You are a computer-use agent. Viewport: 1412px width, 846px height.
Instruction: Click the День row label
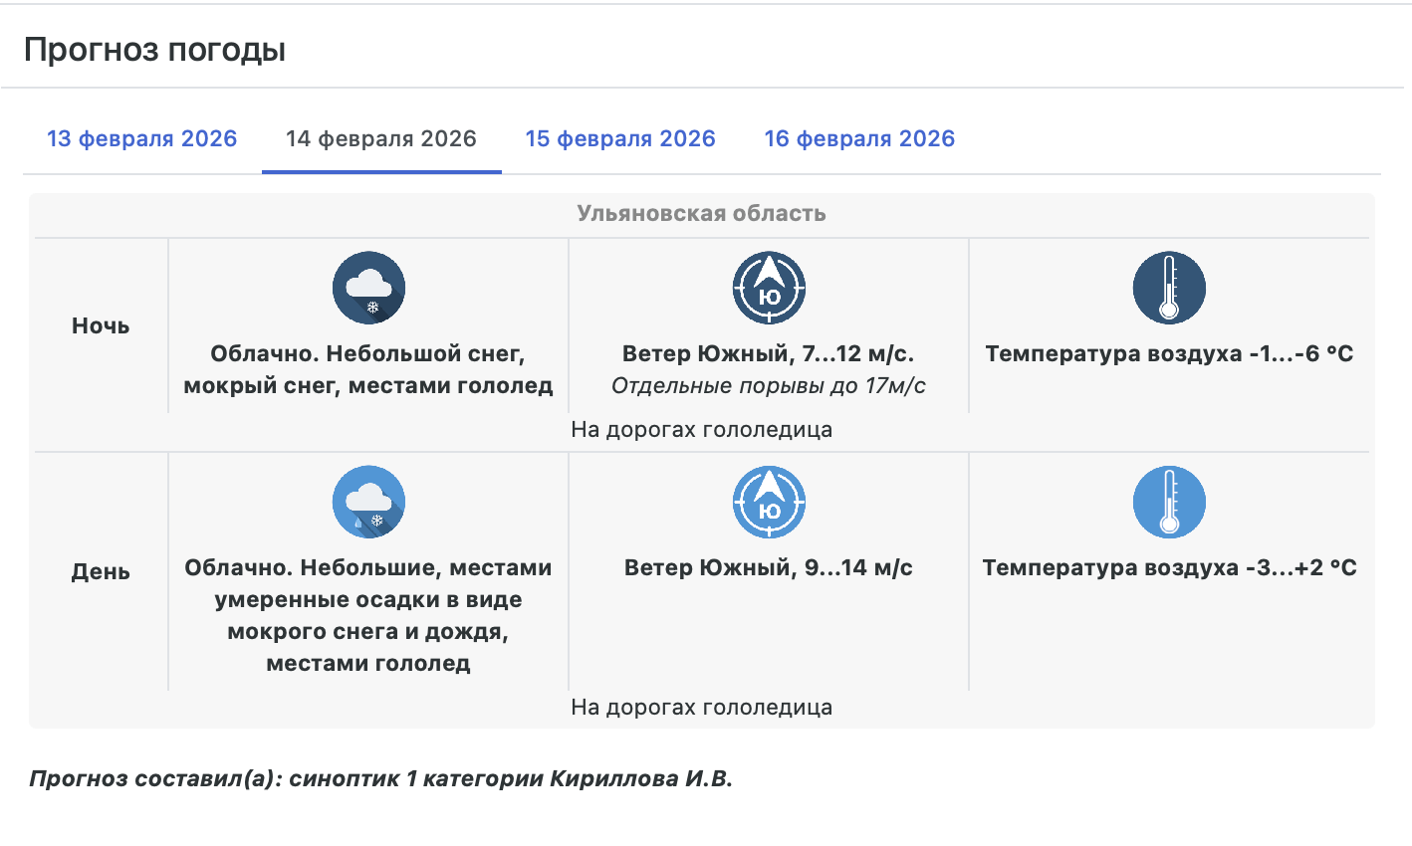click(x=101, y=572)
